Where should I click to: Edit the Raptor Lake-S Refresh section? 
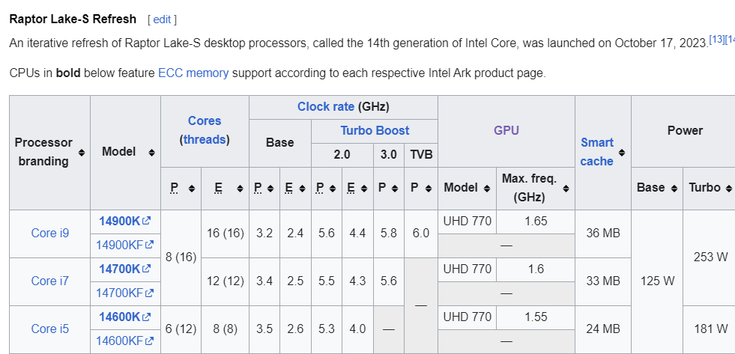[x=162, y=19]
